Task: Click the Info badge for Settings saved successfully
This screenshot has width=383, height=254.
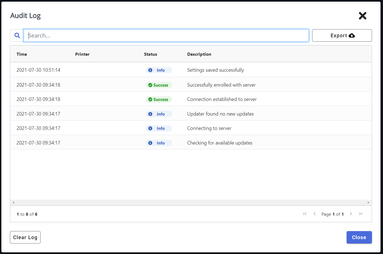Action: pyautogui.click(x=159, y=70)
